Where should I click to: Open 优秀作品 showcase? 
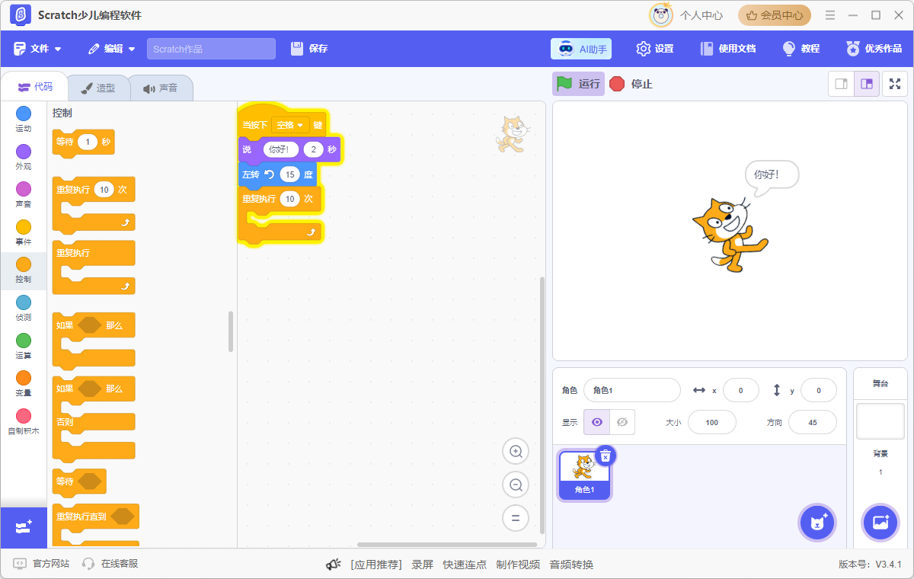[874, 49]
